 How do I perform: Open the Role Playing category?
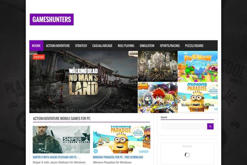click(126, 46)
